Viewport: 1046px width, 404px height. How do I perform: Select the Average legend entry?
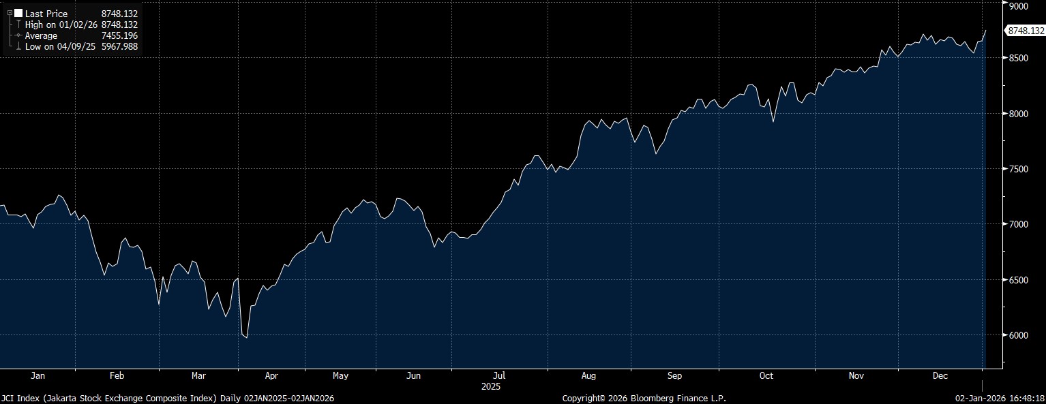point(41,35)
